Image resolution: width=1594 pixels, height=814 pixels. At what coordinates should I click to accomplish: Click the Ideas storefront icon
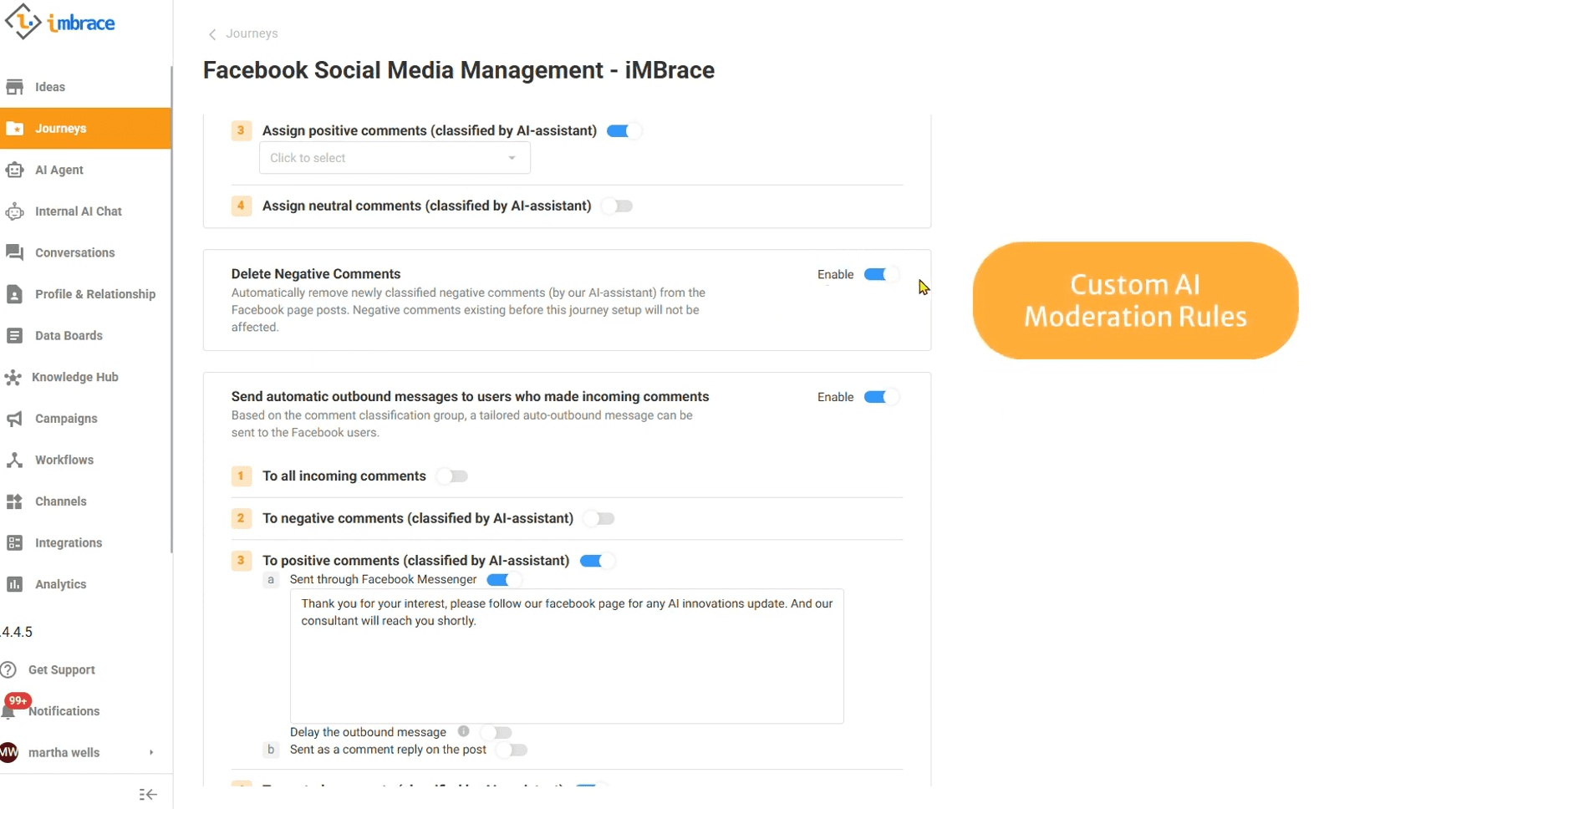pos(14,87)
